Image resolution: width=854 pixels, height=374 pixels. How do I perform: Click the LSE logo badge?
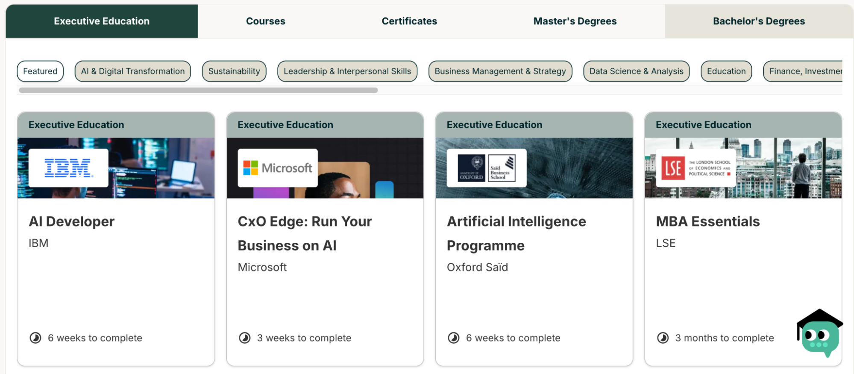tap(696, 168)
